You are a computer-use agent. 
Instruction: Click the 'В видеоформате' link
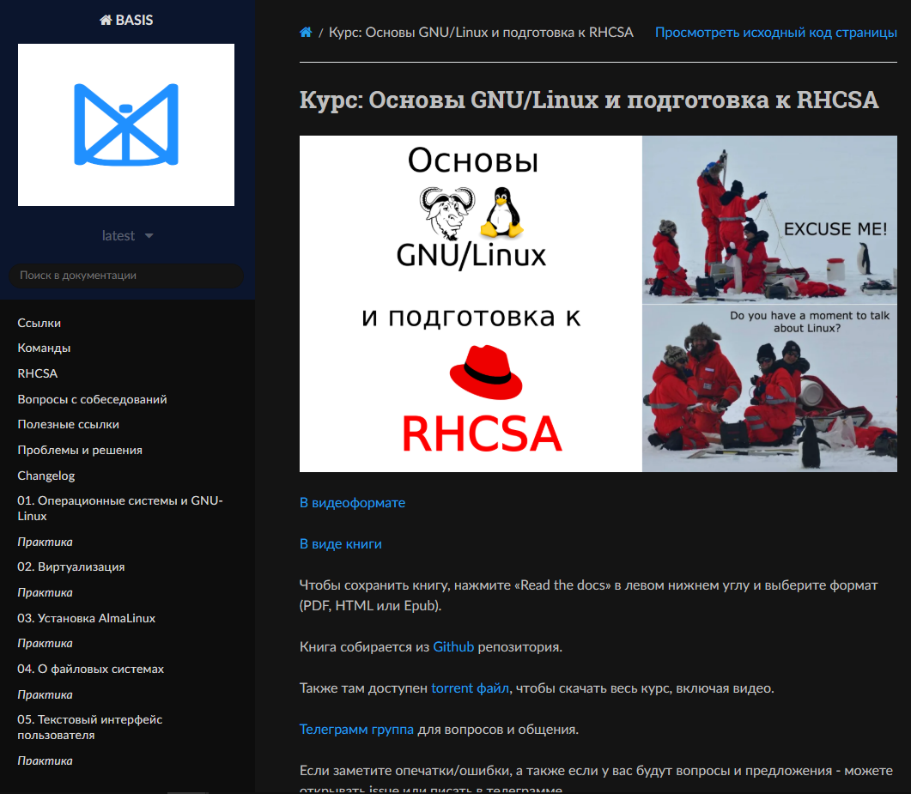352,503
